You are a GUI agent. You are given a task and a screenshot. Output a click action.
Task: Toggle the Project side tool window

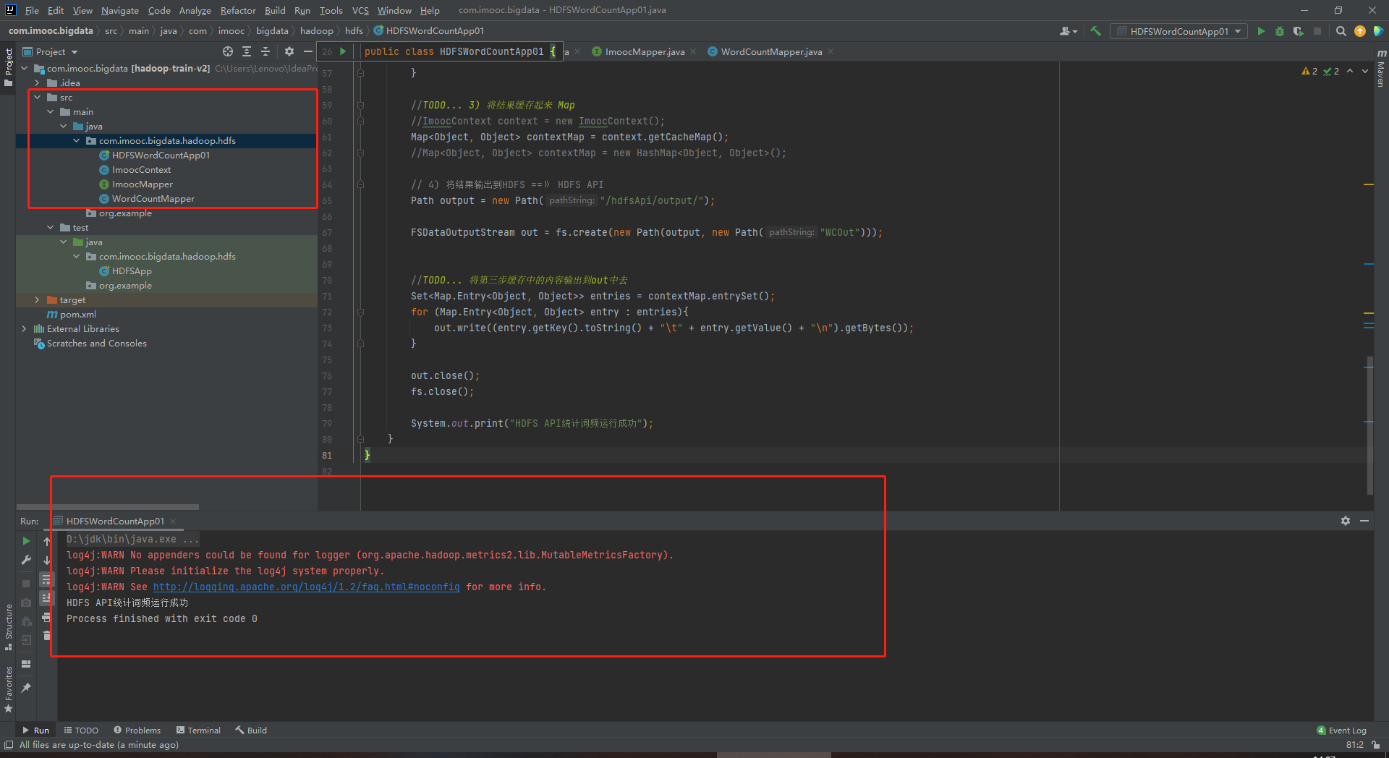[x=8, y=67]
